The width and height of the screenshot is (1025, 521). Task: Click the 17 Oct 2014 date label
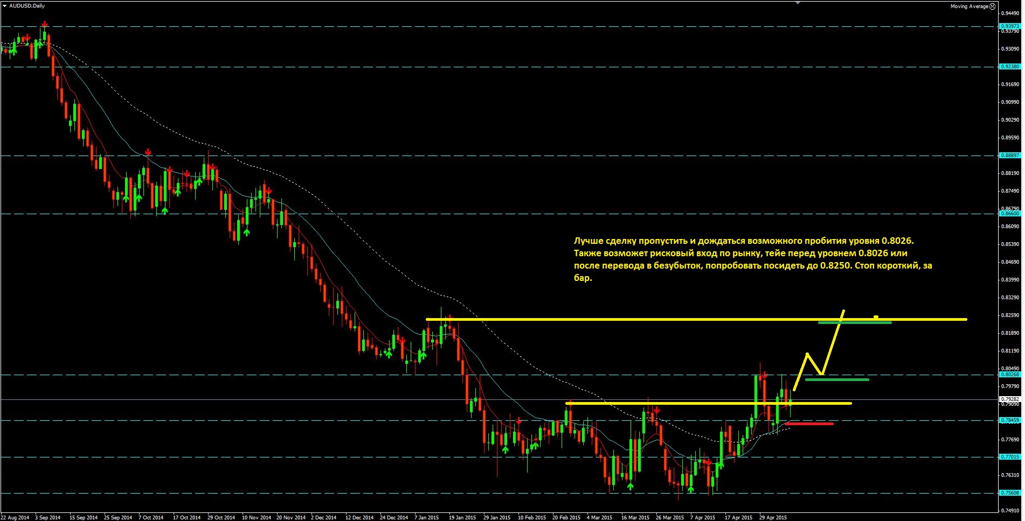coord(186,517)
